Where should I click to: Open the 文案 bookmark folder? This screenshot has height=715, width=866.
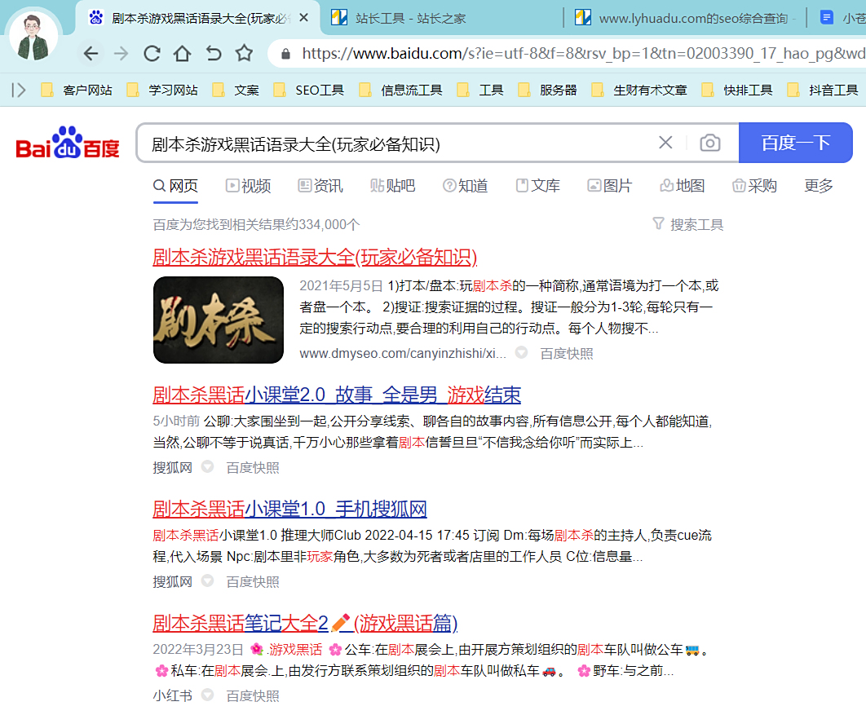click(x=236, y=90)
